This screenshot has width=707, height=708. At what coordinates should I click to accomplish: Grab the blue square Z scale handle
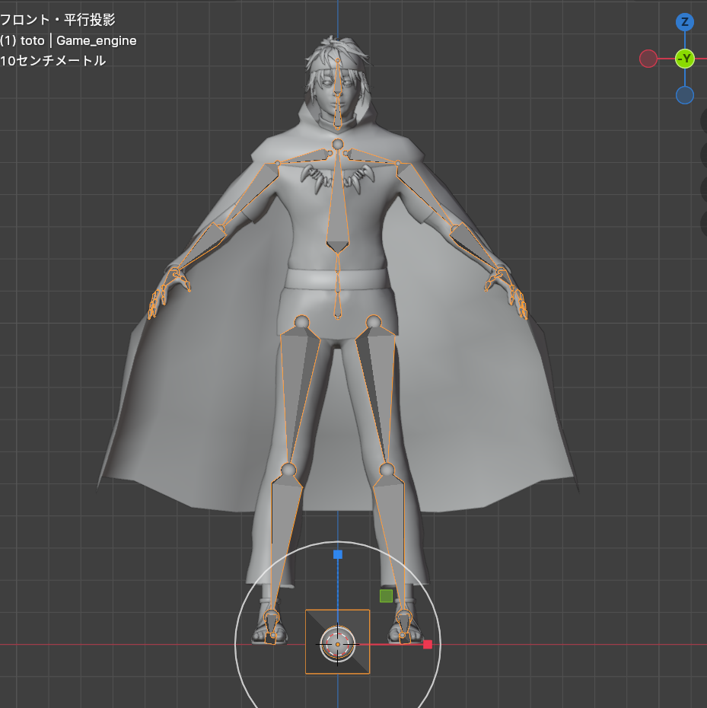coord(338,554)
